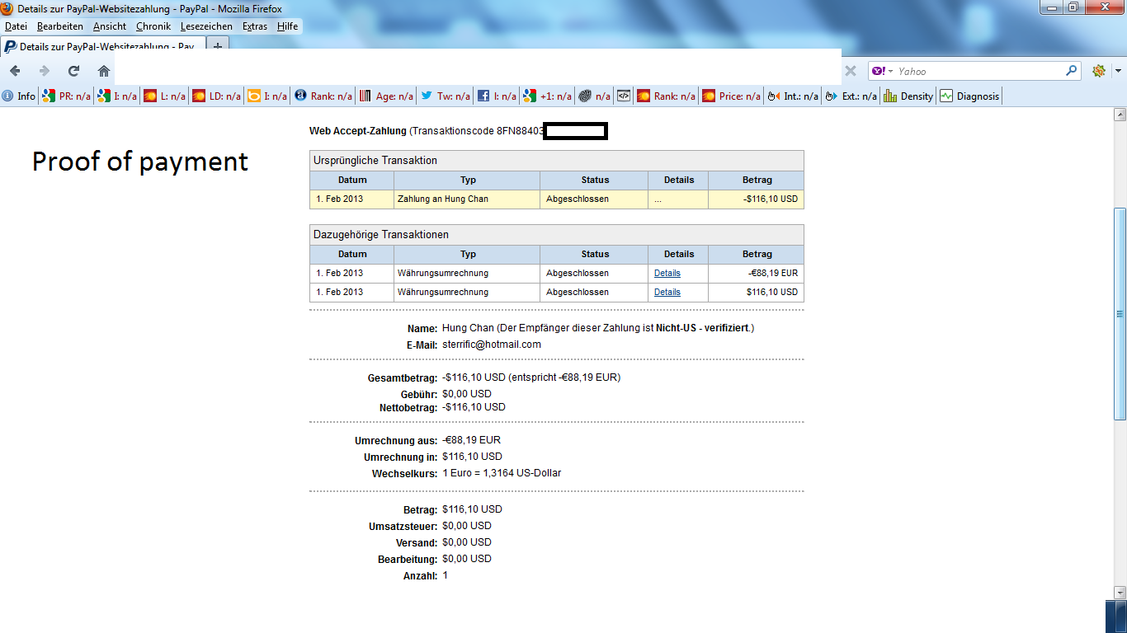Click the search magnifier icon
The image size is (1127, 633).
point(1071,71)
